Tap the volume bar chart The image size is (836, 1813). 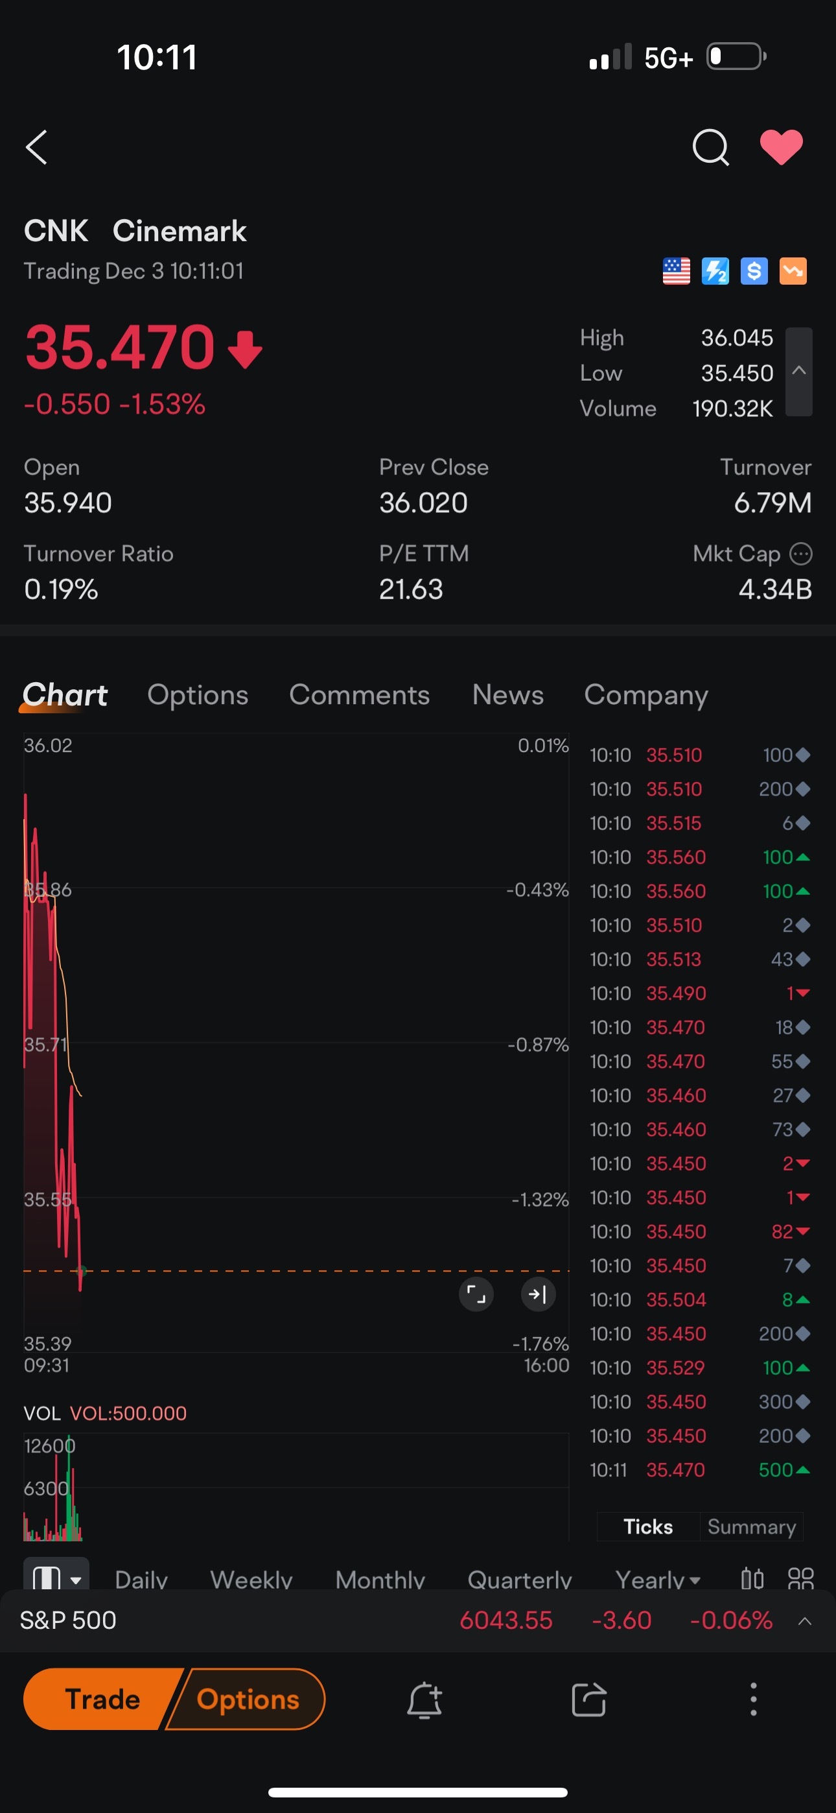pos(296,1486)
